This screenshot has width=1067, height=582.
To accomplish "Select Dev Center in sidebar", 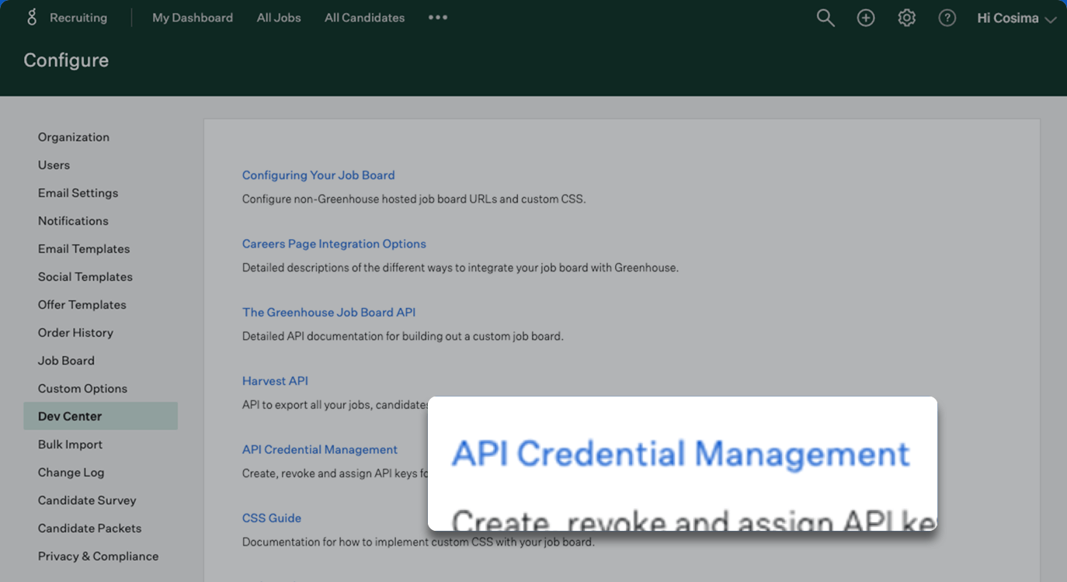I will 101,416.
